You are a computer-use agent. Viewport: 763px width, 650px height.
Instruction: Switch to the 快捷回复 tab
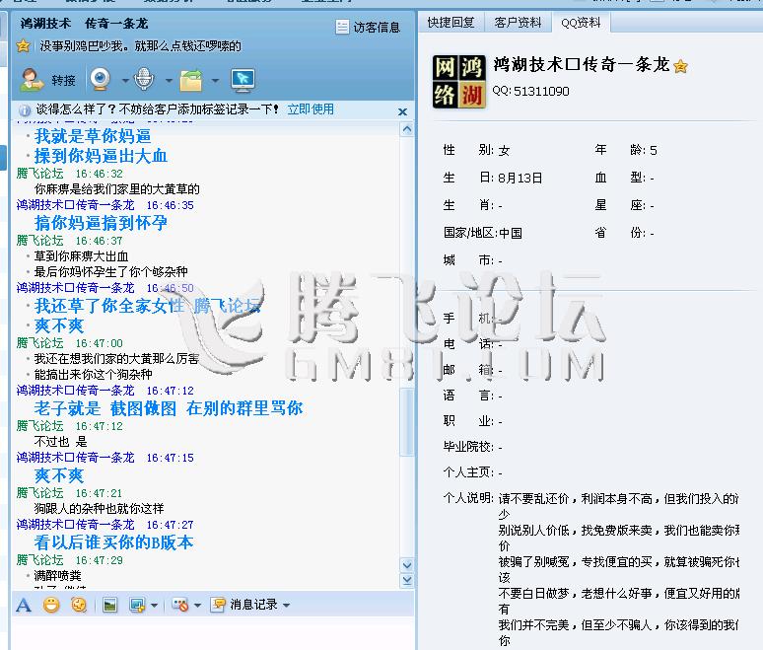pos(451,23)
